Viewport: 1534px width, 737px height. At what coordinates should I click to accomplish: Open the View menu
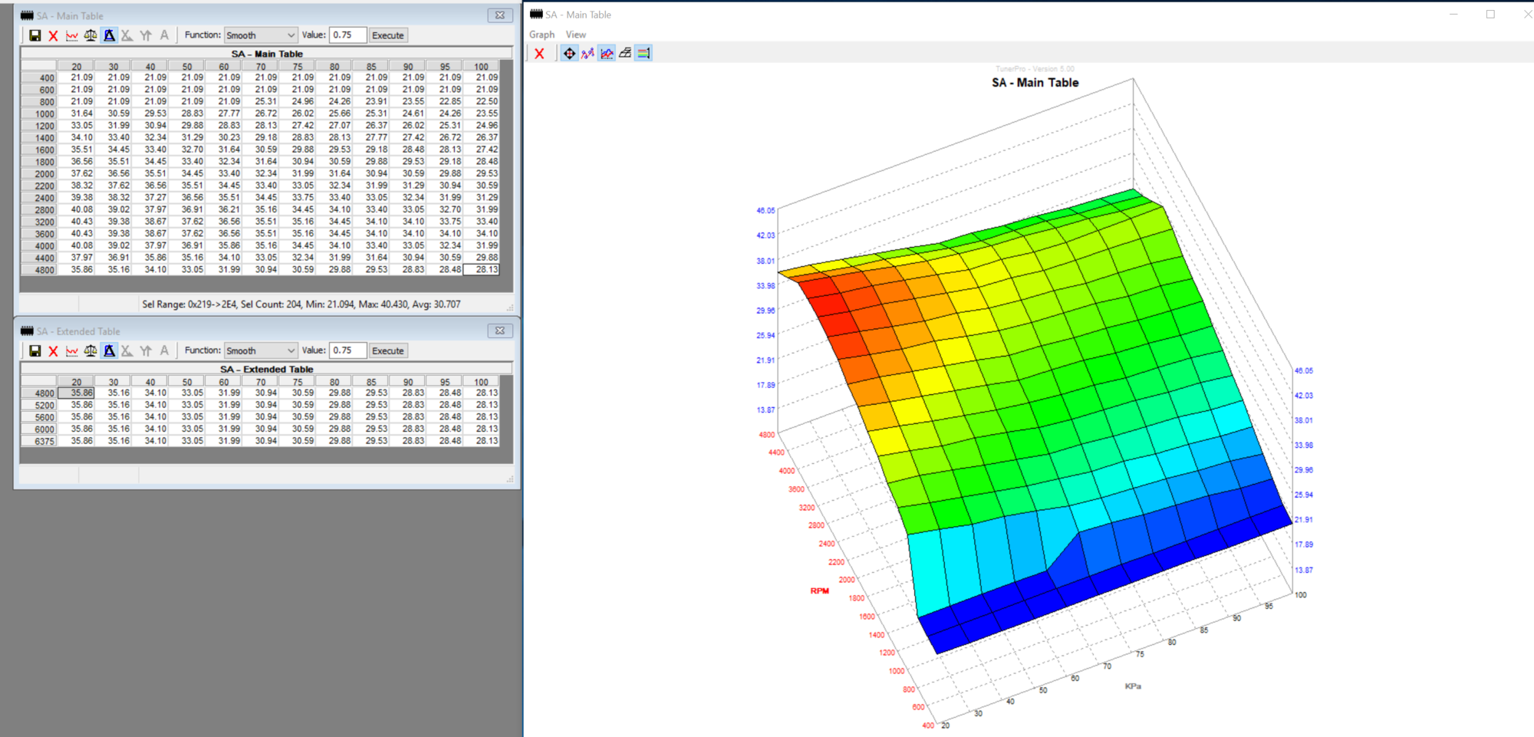575,35
